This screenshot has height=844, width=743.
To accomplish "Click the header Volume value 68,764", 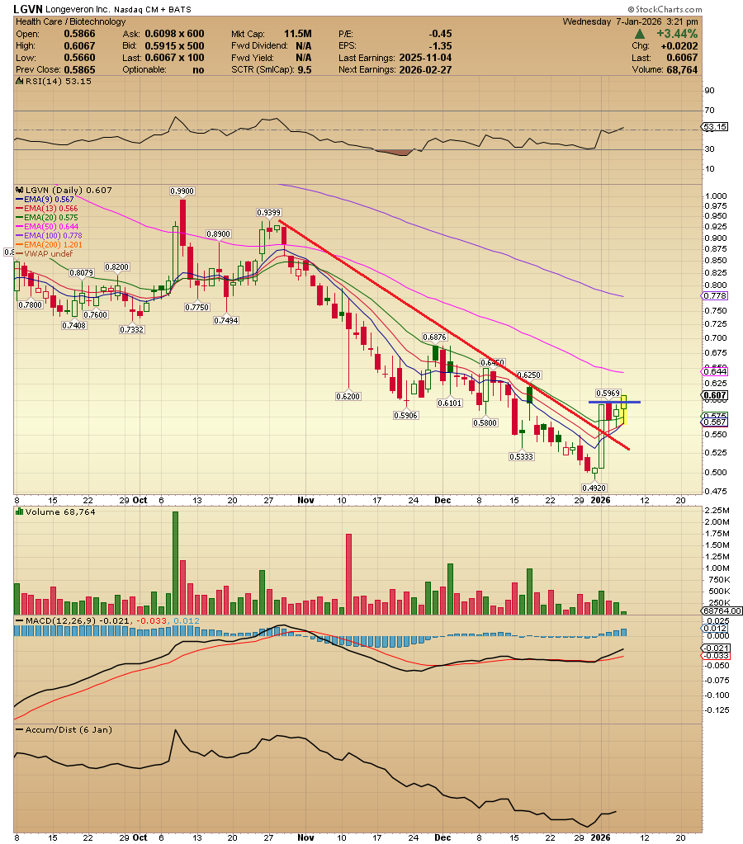I will pyautogui.click(x=682, y=70).
